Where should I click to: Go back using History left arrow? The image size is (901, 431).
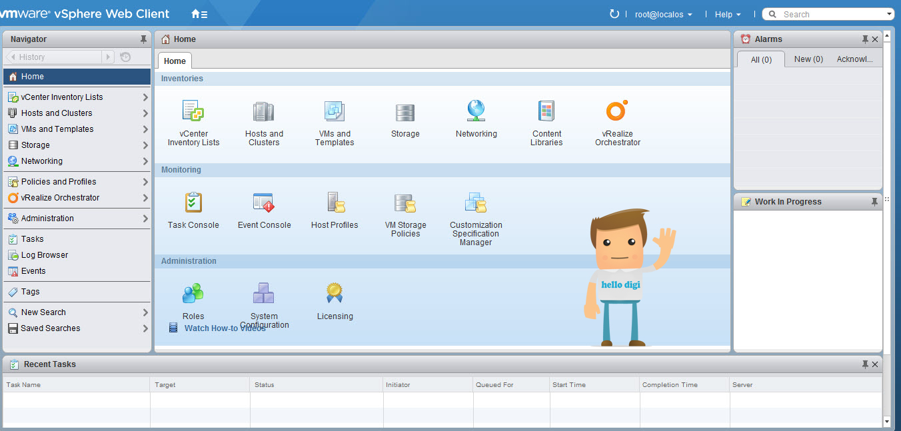click(x=11, y=57)
